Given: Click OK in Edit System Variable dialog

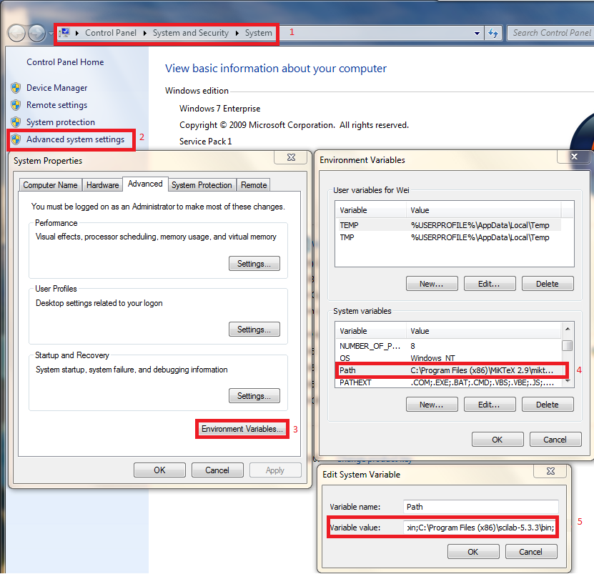Looking at the screenshot, I should 473,552.
